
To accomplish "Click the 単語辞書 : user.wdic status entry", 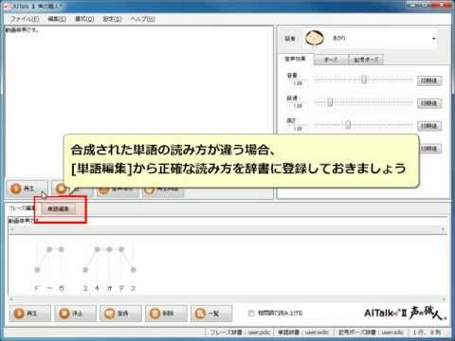I will pyautogui.click(x=303, y=332).
